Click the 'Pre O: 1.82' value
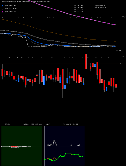The image size is (126, 166). (78, 5)
